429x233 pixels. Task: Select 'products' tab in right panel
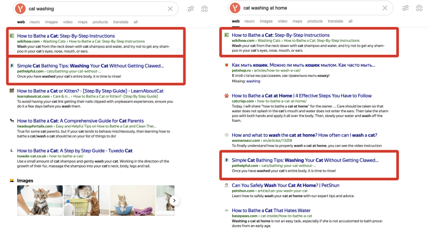[315, 21]
